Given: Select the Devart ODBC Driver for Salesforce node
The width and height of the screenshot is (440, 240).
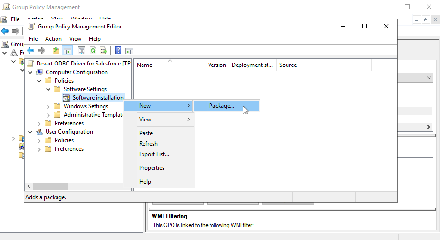Looking at the screenshot, I should point(83,64).
